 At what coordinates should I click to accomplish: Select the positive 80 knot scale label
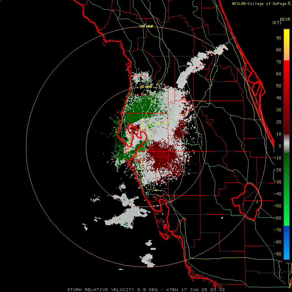click(x=279, y=50)
